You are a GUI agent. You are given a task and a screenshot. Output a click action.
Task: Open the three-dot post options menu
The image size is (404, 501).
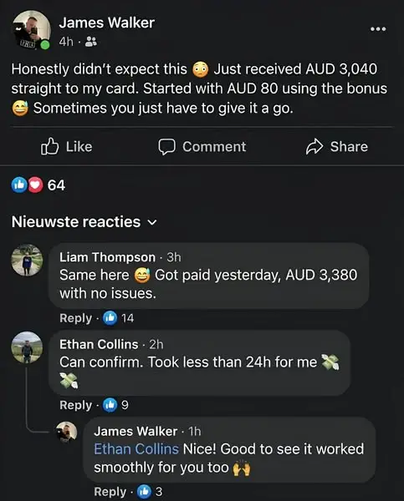pyautogui.click(x=378, y=29)
